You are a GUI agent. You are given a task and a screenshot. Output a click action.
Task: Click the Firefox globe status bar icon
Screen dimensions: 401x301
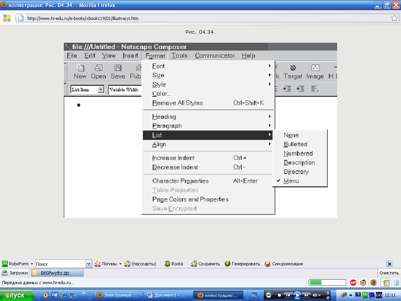click(374, 282)
